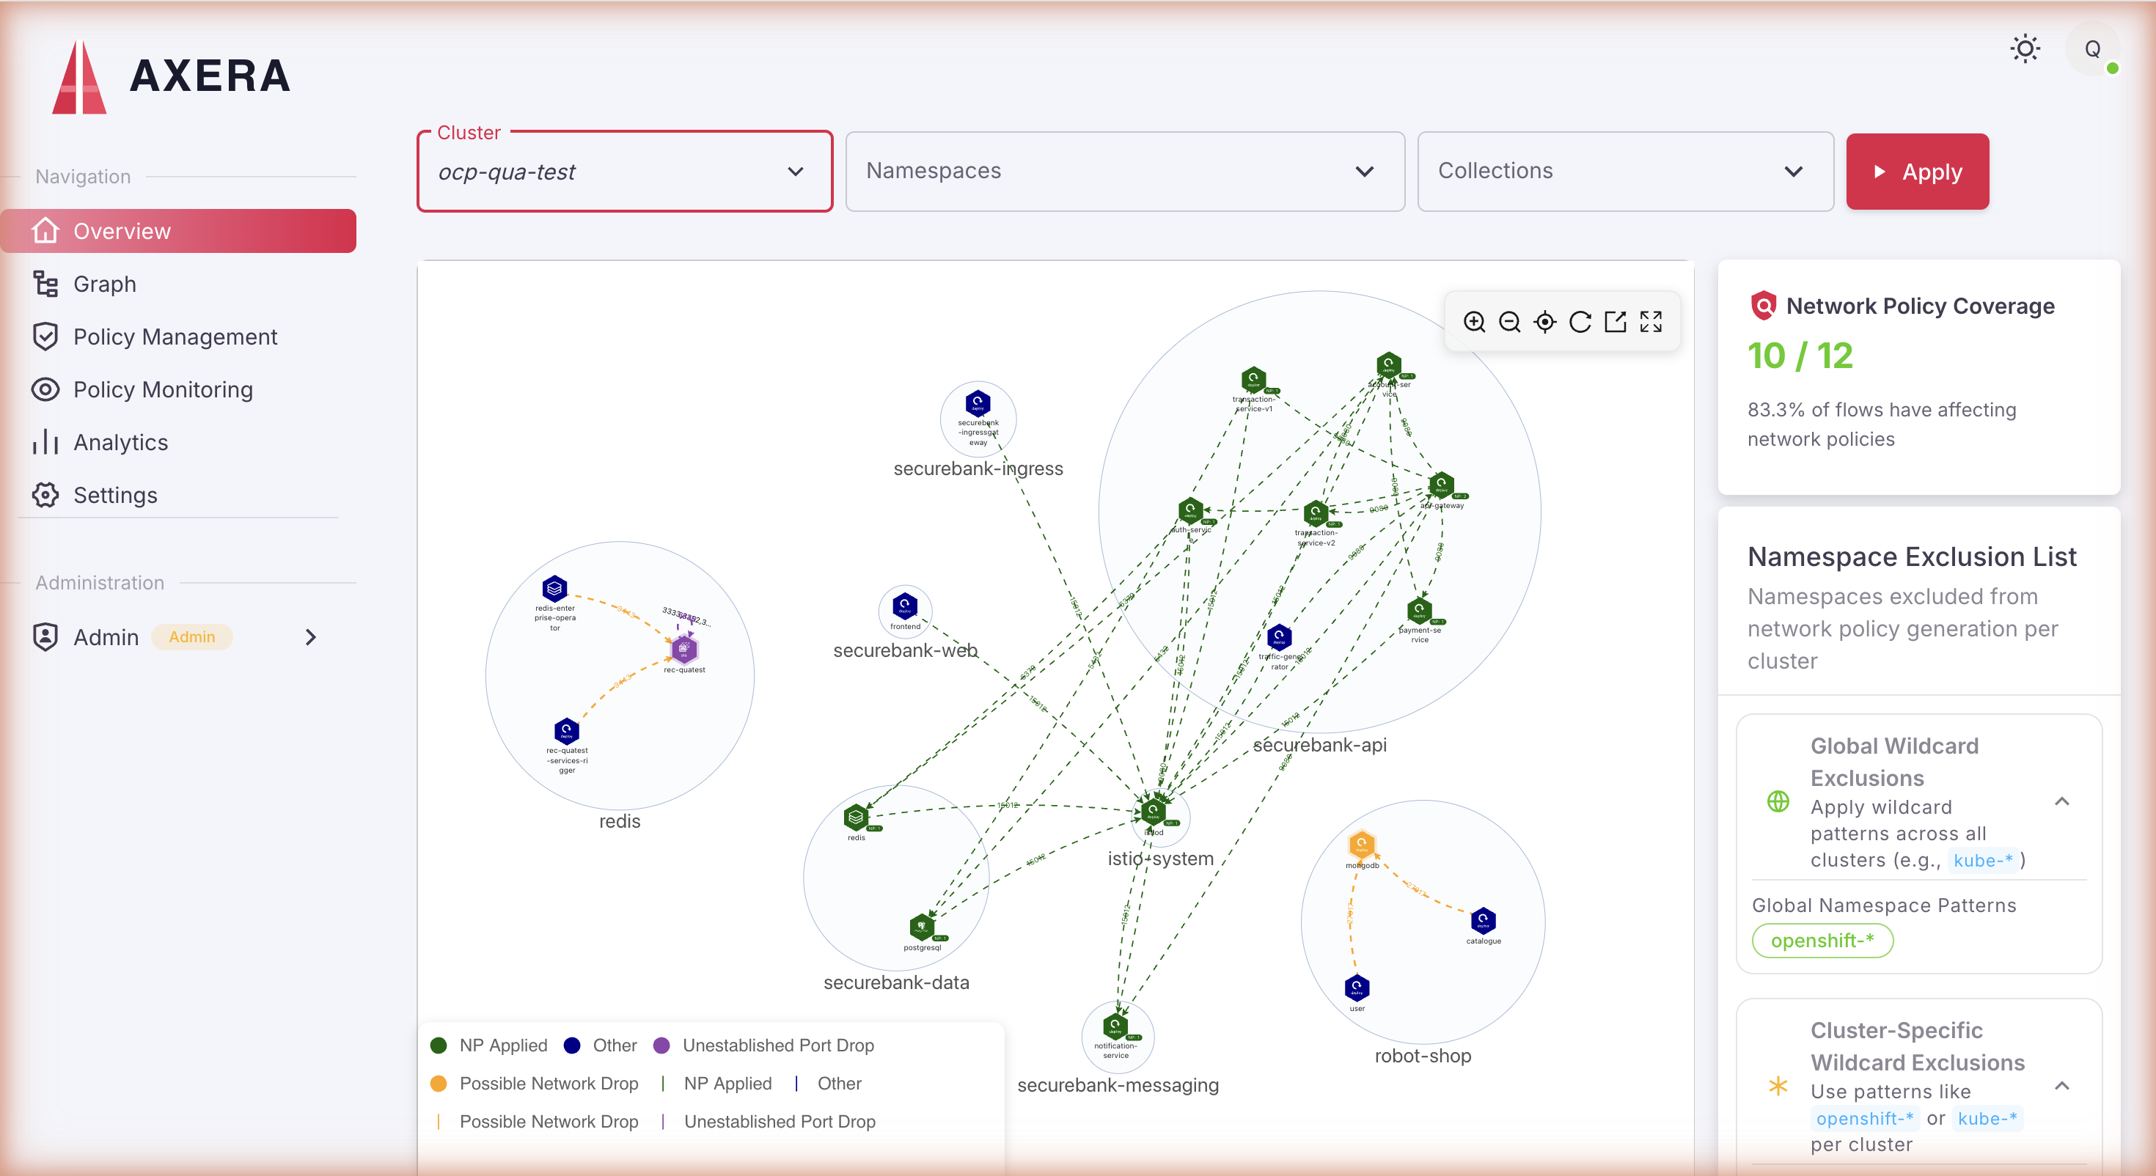Center the graph with the crosshair icon
This screenshot has height=1176, width=2156.
1545,323
